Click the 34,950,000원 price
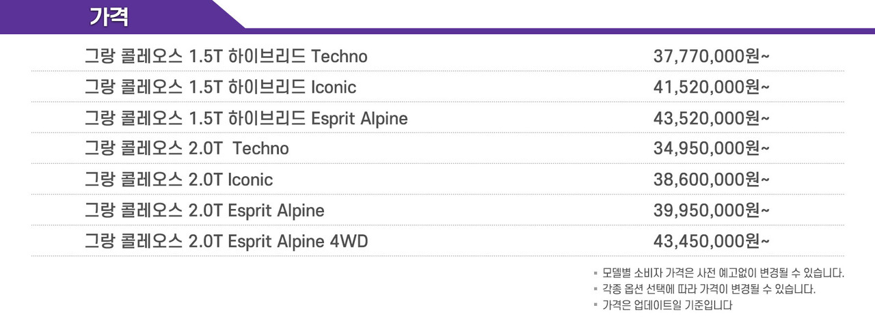 [x=712, y=148]
